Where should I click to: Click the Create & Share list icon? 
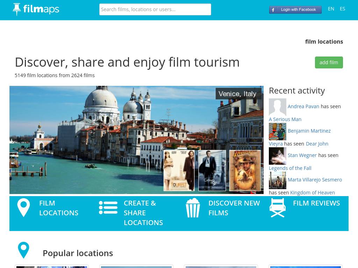pos(108,208)
